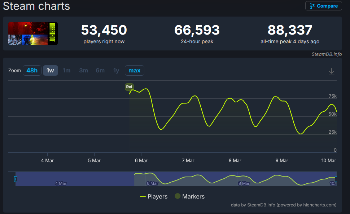Click the 25k y-axis label
350x214 pixels.
pos(333,132)
